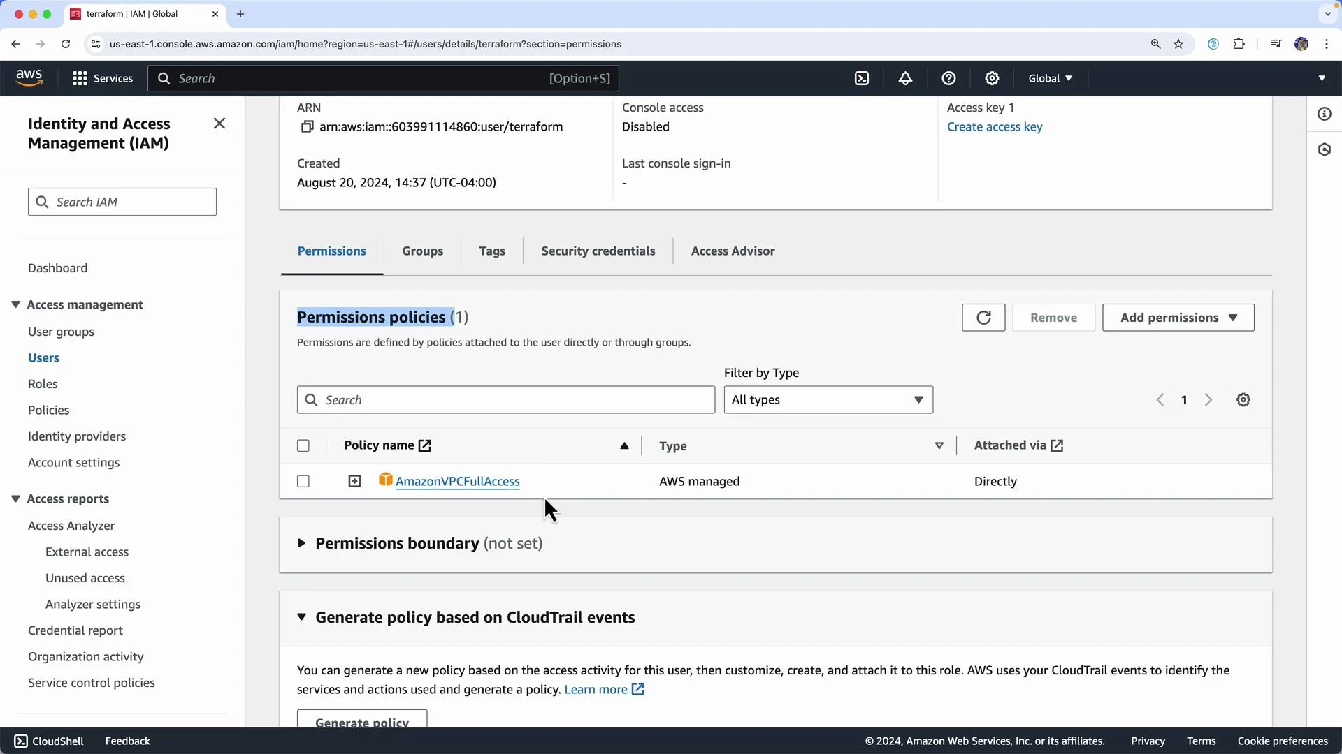Open Credential report in the sidebar
Screen dimensions: 1342x754
(x=75, y=630)
